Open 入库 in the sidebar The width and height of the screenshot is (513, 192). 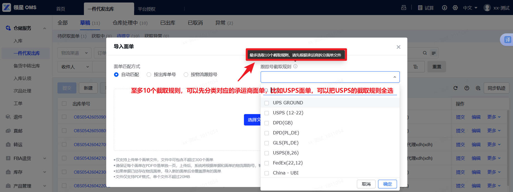click(18, 41)
